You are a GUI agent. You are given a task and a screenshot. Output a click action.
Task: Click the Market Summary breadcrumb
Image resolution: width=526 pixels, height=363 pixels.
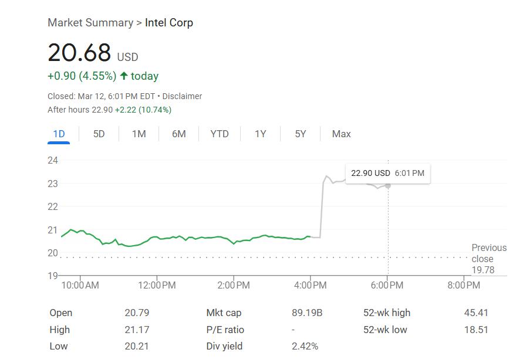point(90,23)
